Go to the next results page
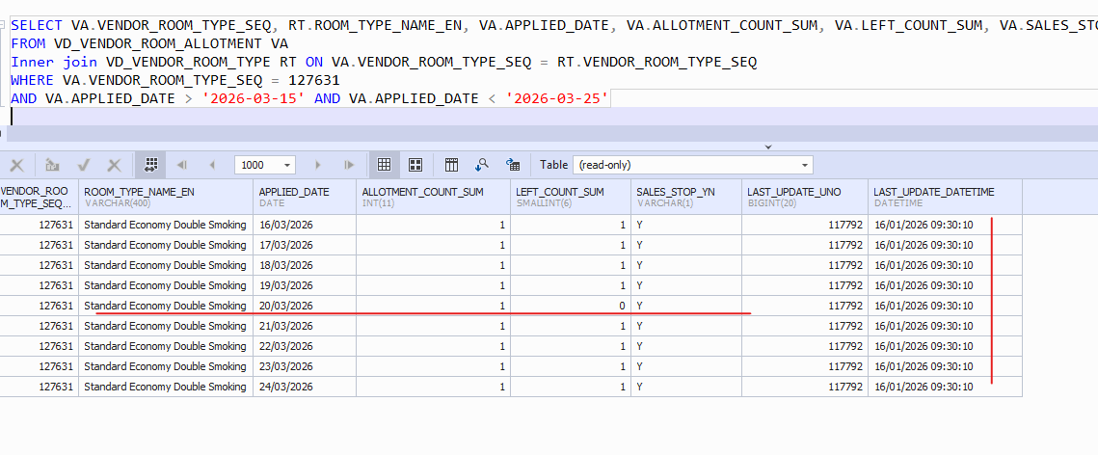 (x=321, y=165)
